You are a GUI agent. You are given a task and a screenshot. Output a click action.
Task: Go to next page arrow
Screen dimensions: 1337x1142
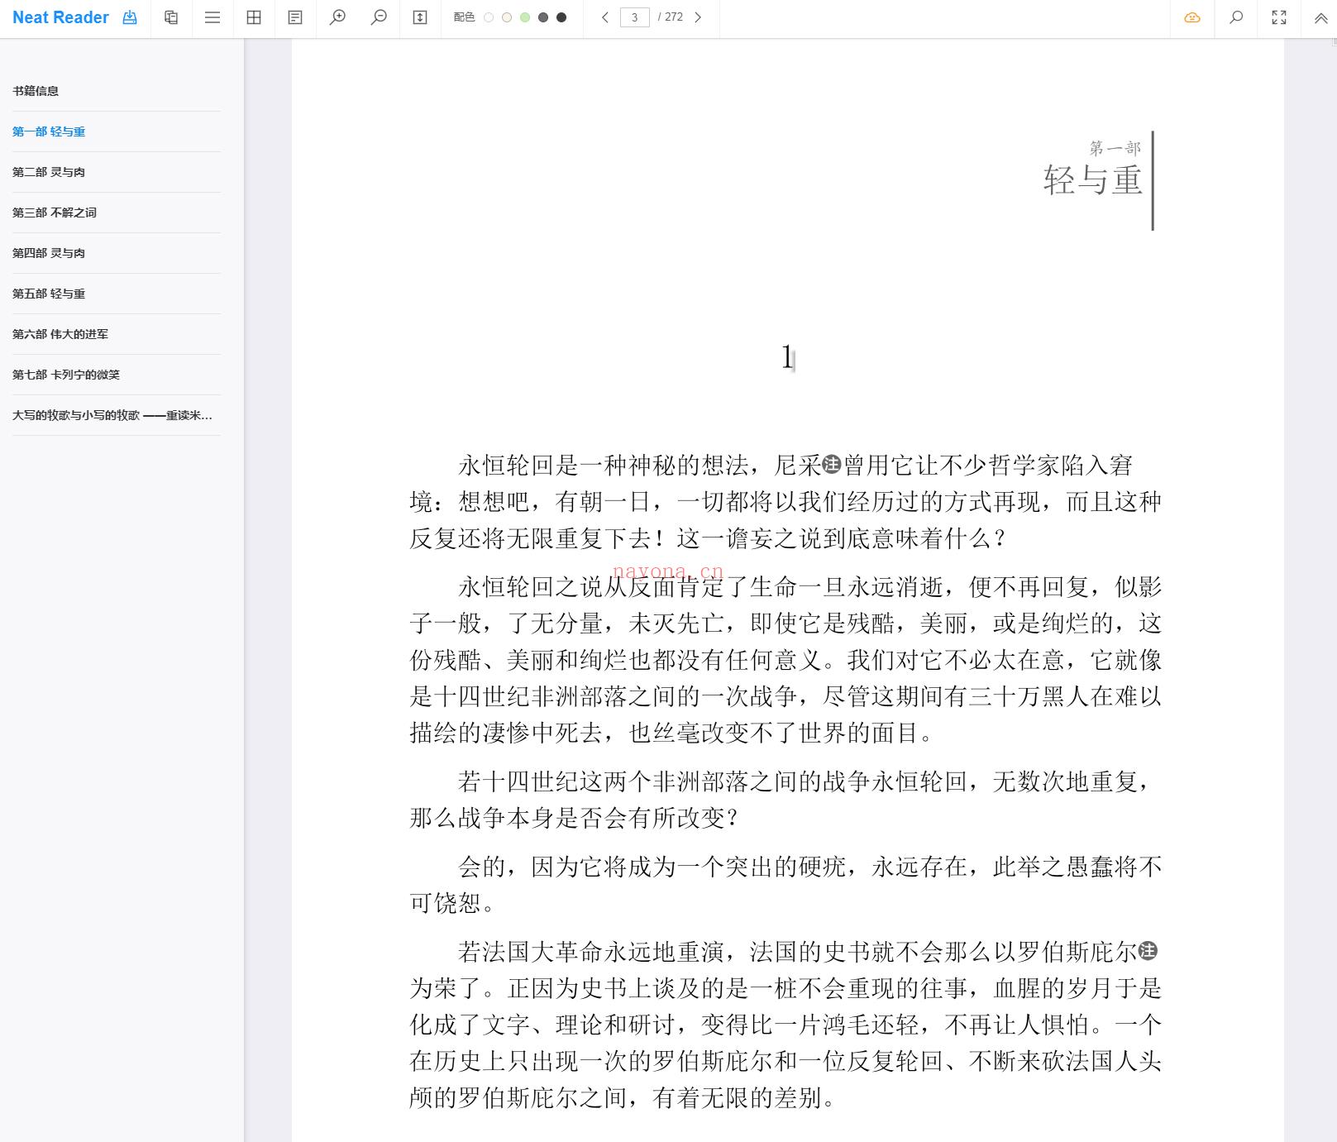tap(698, 17)
